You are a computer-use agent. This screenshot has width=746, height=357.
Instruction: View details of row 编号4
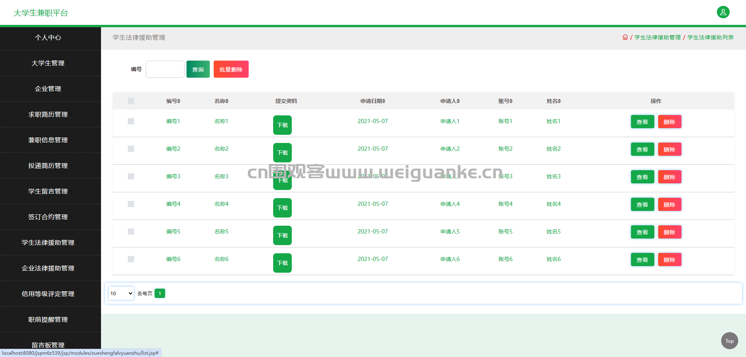click(x=642, y=204)
